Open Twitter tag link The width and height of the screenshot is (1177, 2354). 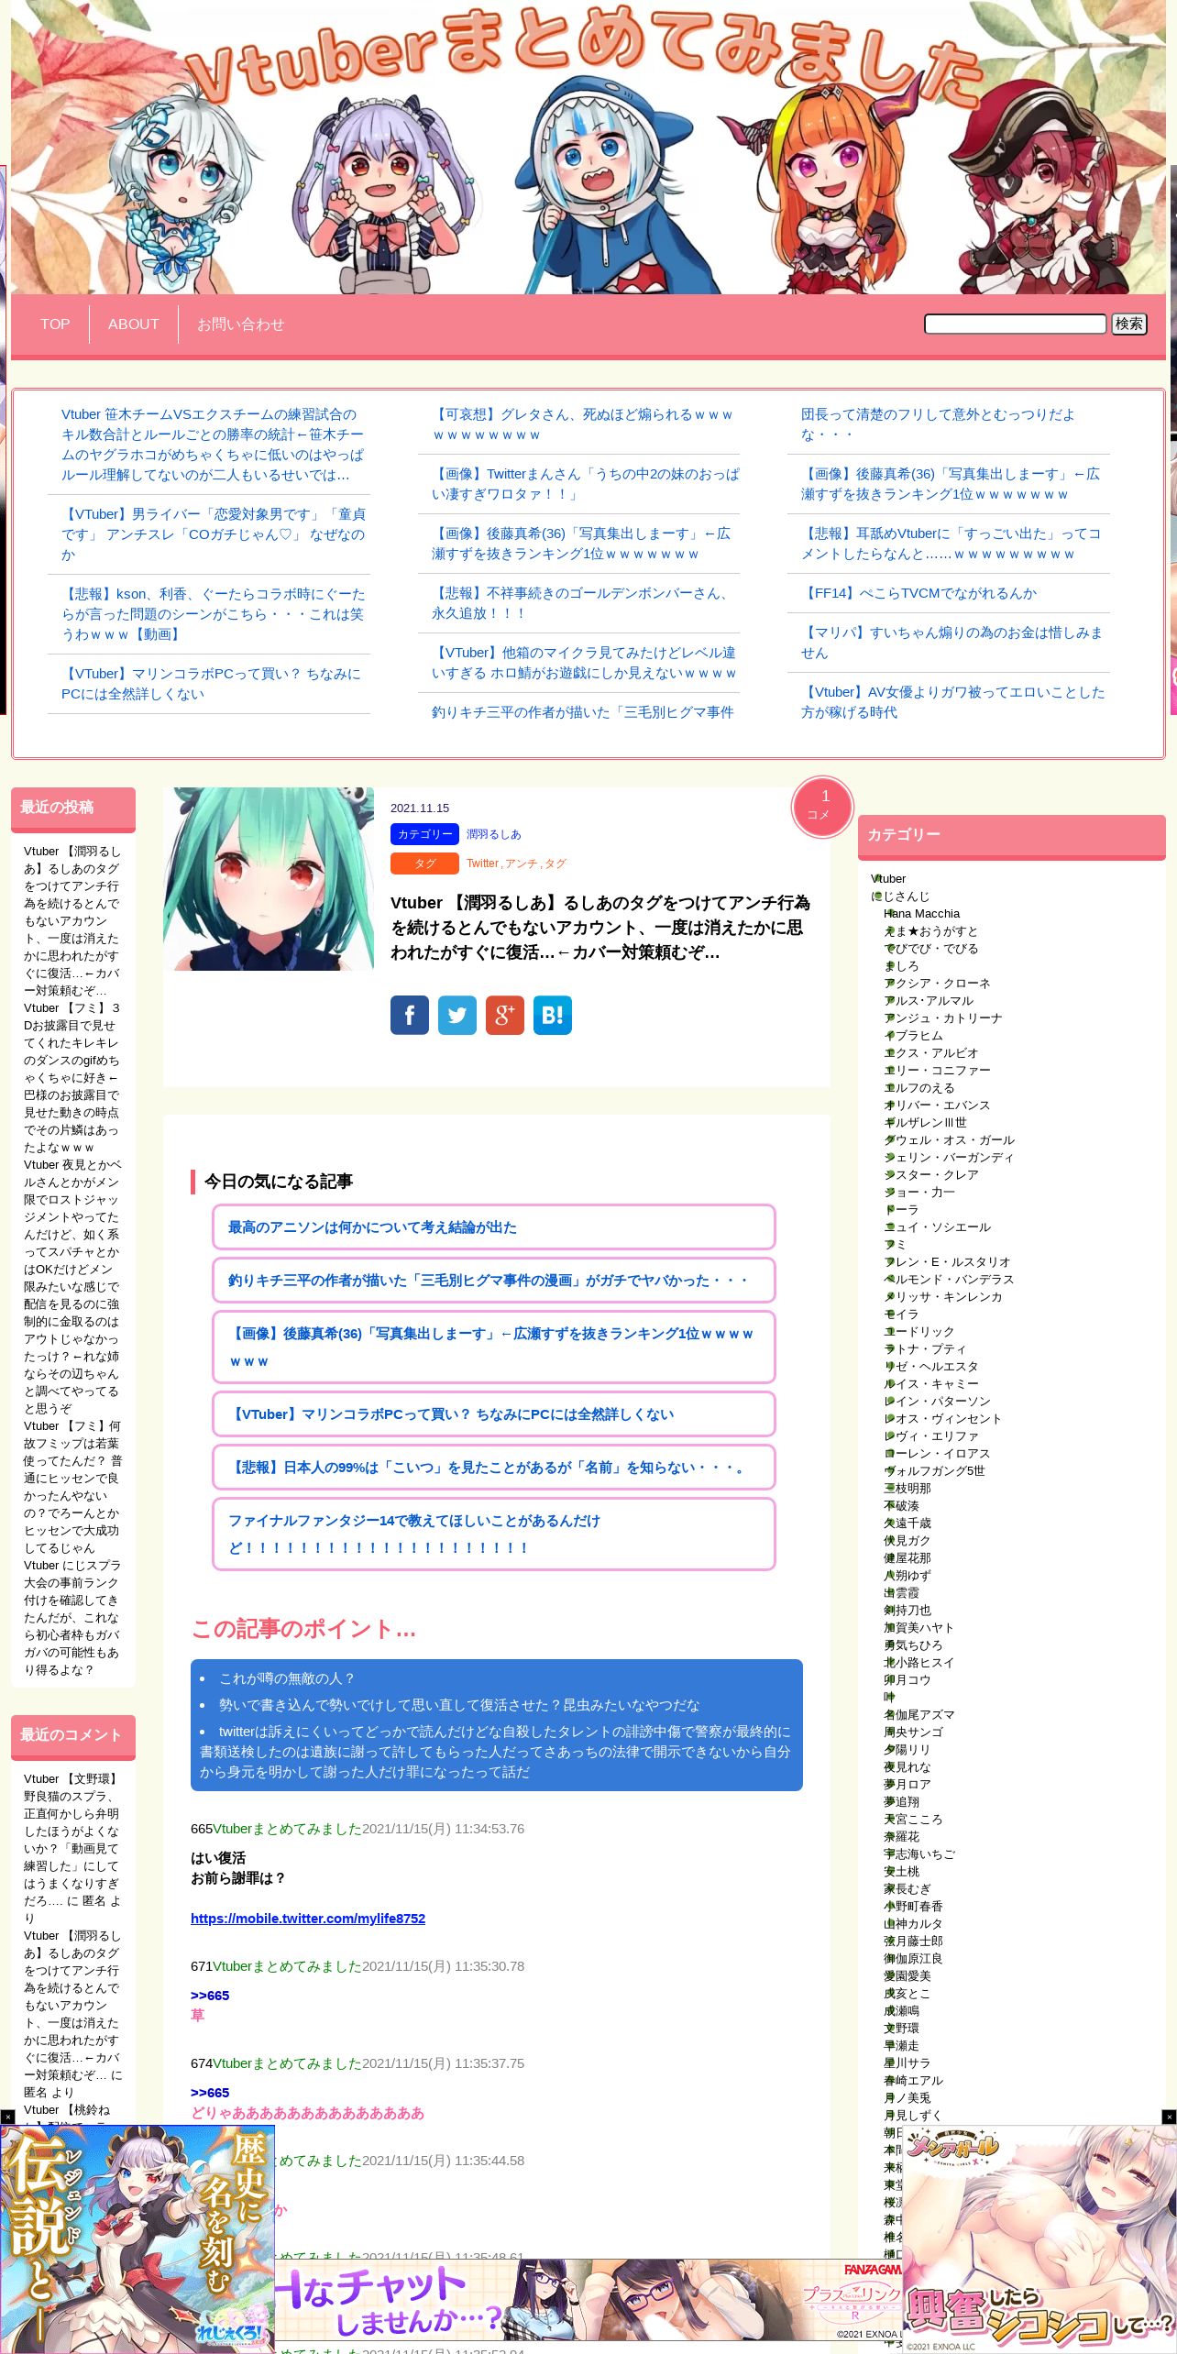click(x=483, y=863)
